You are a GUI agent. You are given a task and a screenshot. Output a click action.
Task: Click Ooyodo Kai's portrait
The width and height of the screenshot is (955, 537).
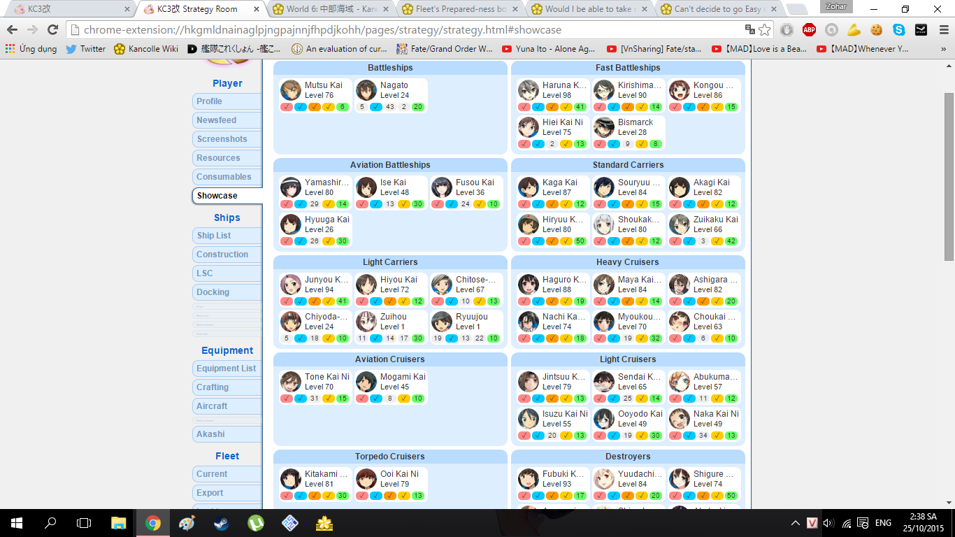[x=604, y=419]
